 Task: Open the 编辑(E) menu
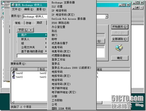pos(29,9)
